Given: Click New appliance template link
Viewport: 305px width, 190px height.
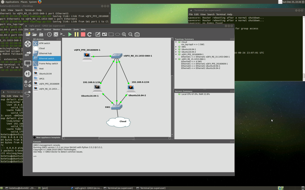Looking at the screenshot, I should click(47, 137).
